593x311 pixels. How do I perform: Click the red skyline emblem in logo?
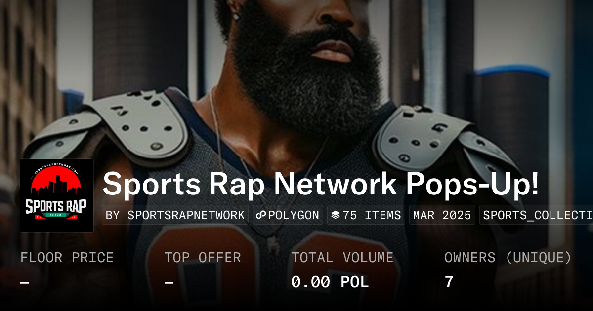pos(56,182)
